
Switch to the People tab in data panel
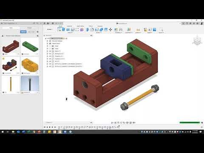click(29, 28)
